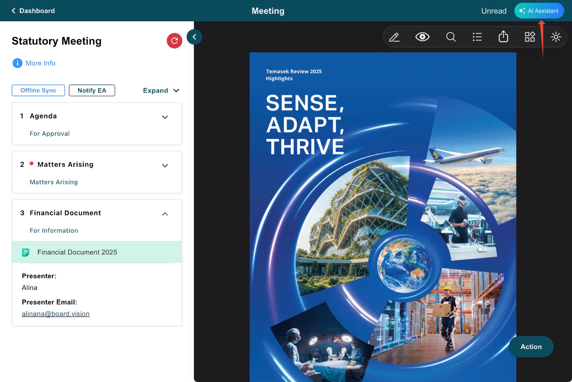The height and width of the screenshot is (382, 572).
Task: Click the Offline Sync button
Action: (38, 90)
